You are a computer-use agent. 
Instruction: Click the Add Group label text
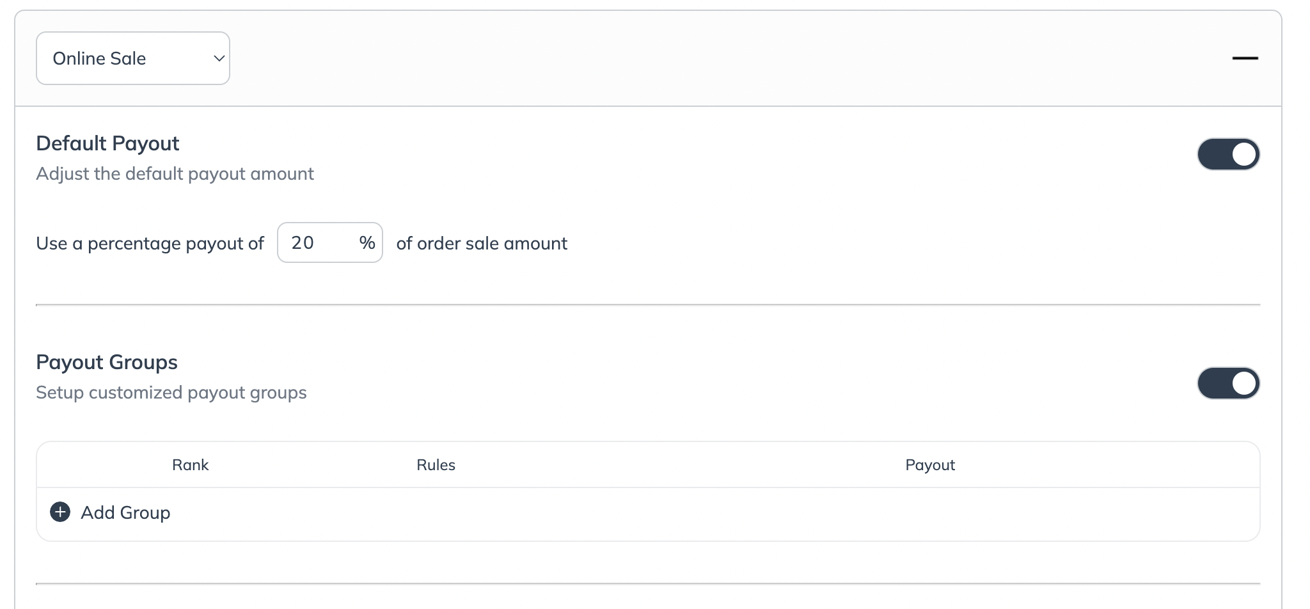[x=125, y=512]
